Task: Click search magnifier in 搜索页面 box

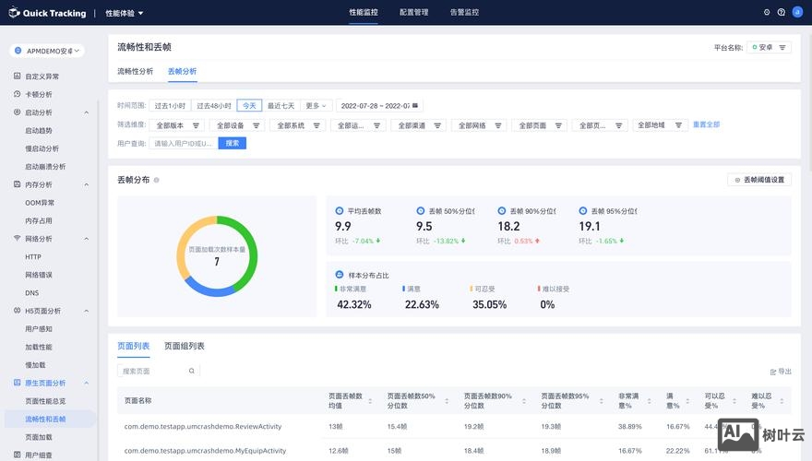Action: 192,371
